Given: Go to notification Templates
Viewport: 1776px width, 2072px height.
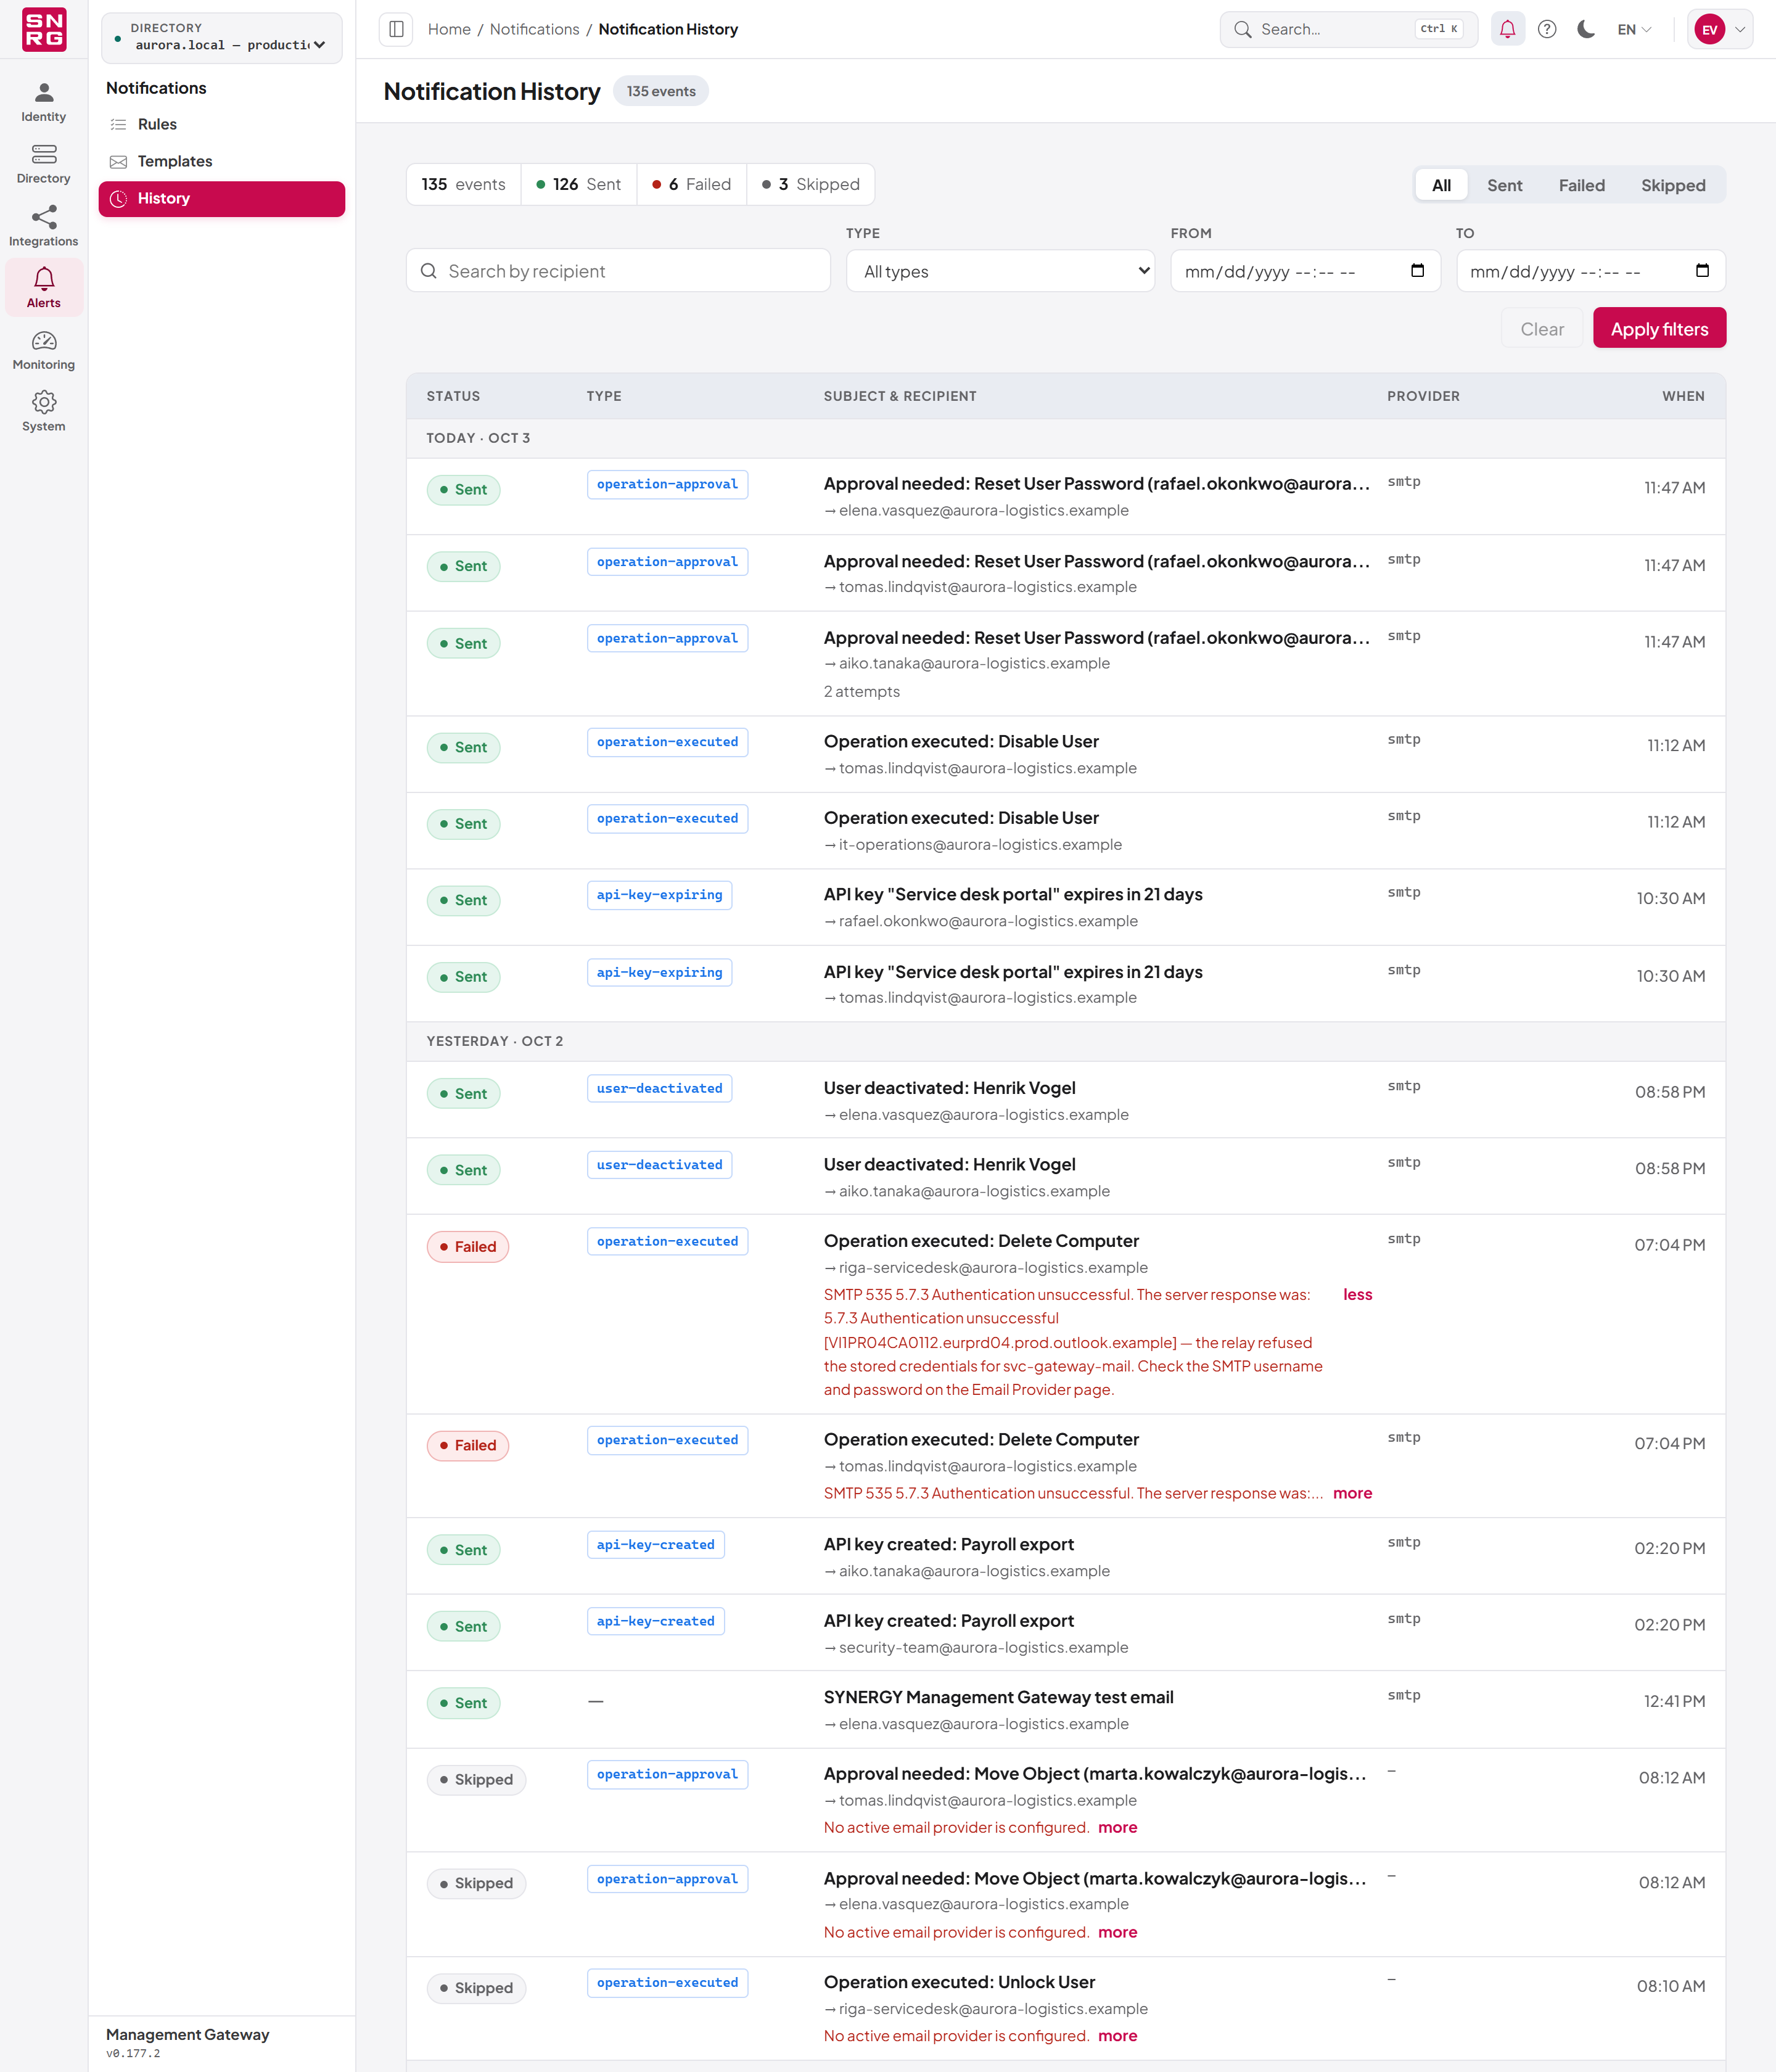Looking at the screenshot, I should 222,161.
